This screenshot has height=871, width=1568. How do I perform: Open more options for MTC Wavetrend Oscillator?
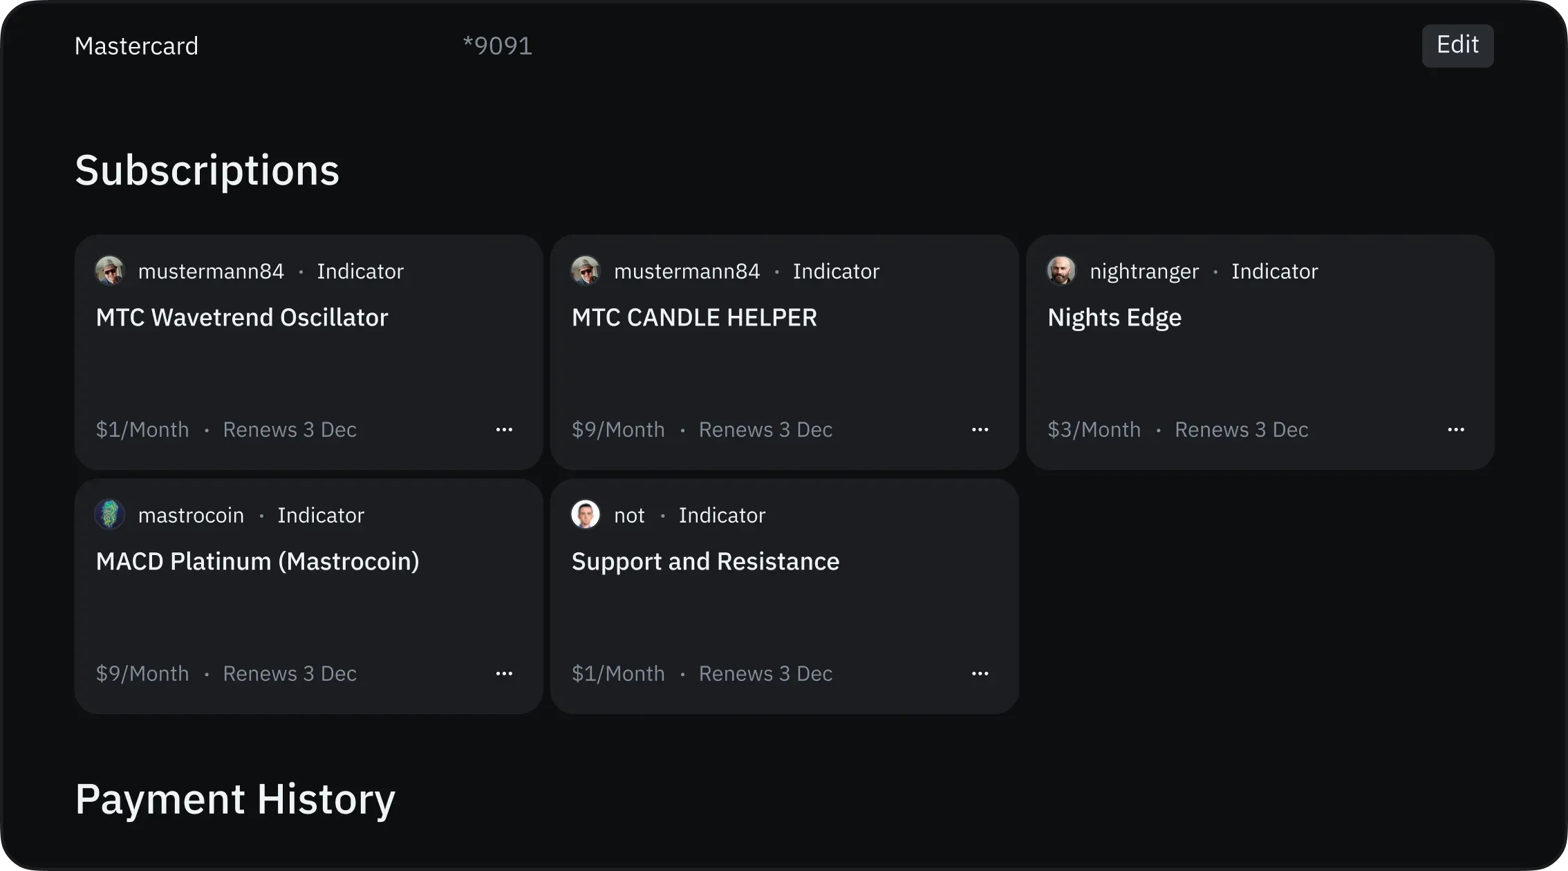click(x=504, y=429)
